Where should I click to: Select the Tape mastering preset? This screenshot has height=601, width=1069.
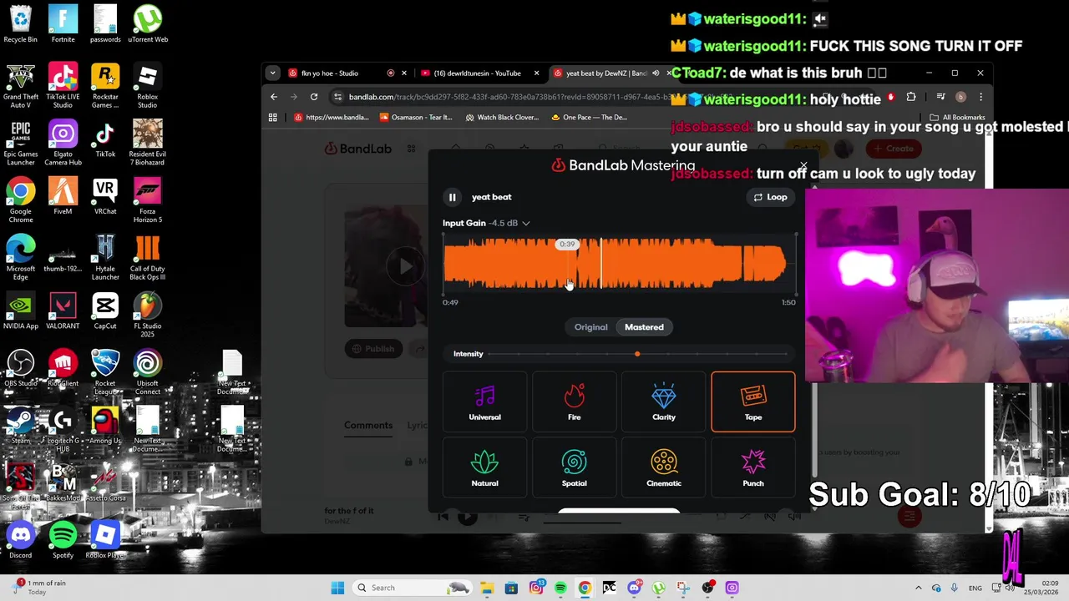[x=752, y=402]
